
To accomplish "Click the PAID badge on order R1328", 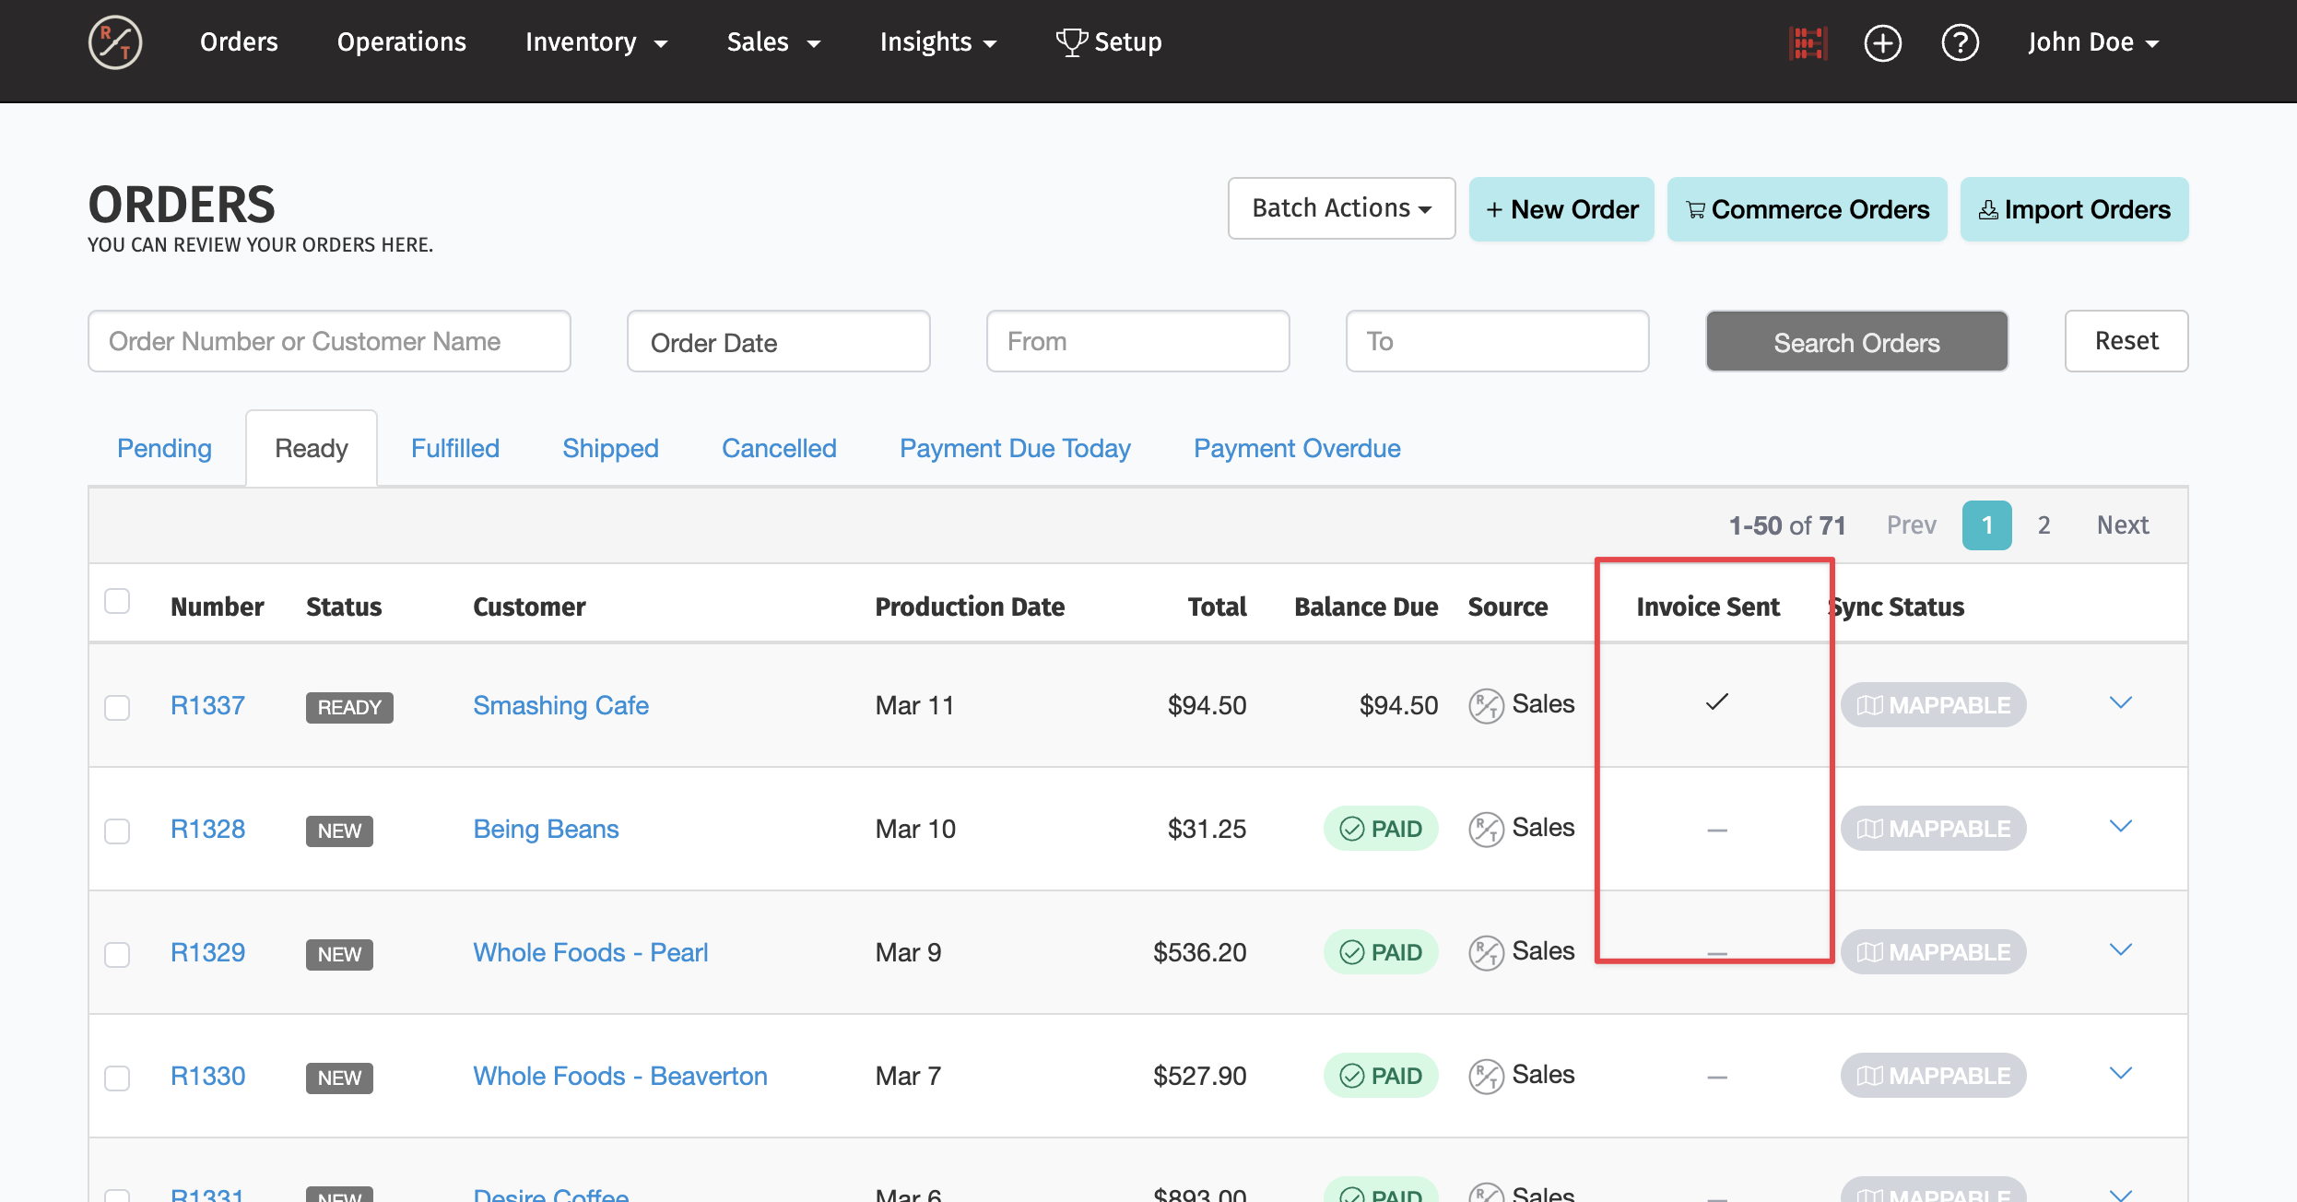I will pos(1381,829).
